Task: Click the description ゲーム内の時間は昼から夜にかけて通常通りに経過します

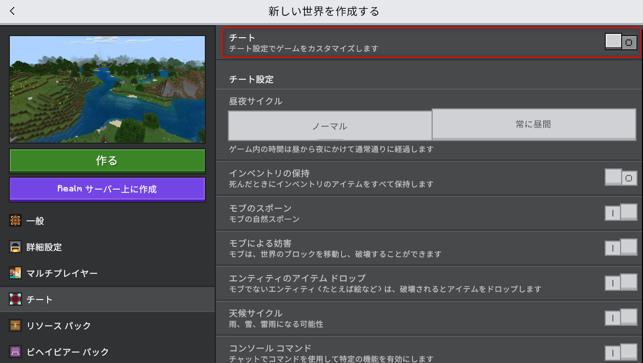Action: 331,149
